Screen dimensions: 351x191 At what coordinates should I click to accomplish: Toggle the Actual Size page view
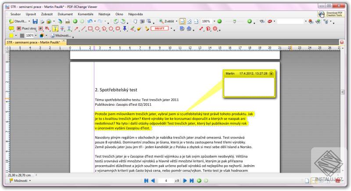pyautogui.click(x=183, y=21)
